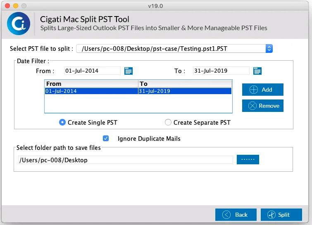Click the plus icon on Add button
312x225 pixels.
coord(253,90)
